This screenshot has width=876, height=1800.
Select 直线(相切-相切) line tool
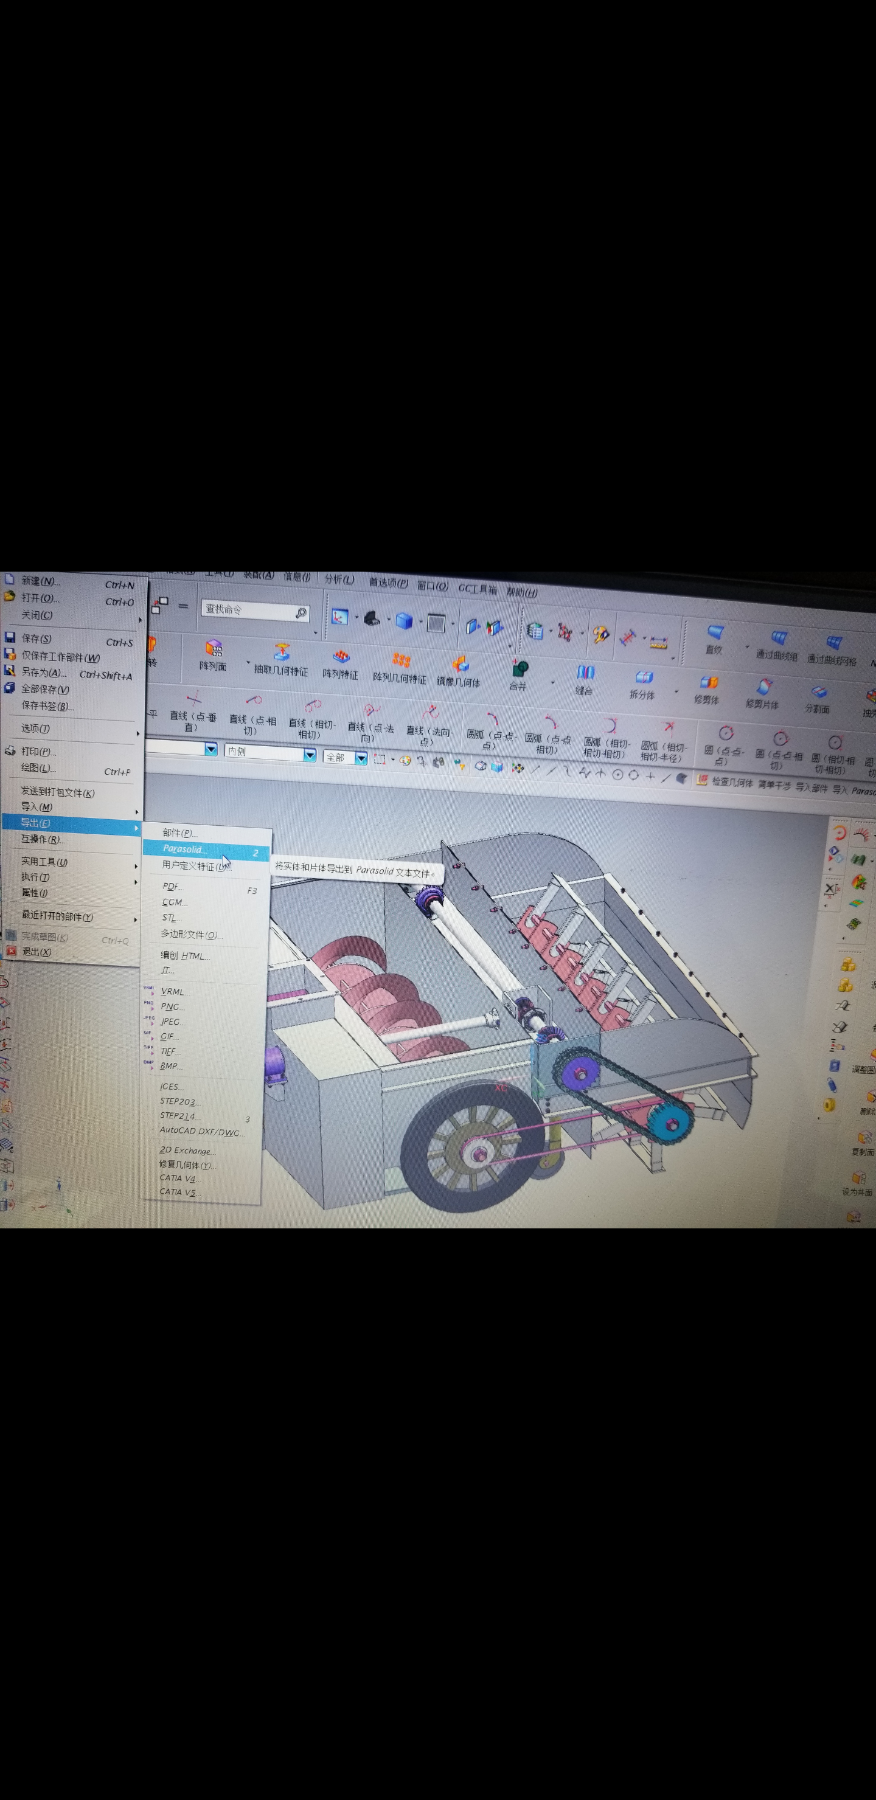click(x=312, y=720)
